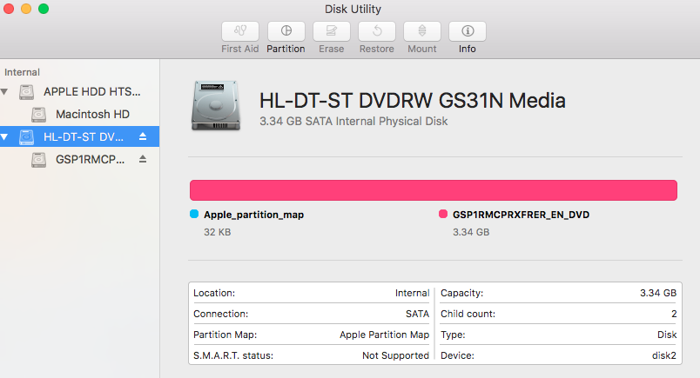Click the Capacity value 3.34 GB

[x=658, y=293]
